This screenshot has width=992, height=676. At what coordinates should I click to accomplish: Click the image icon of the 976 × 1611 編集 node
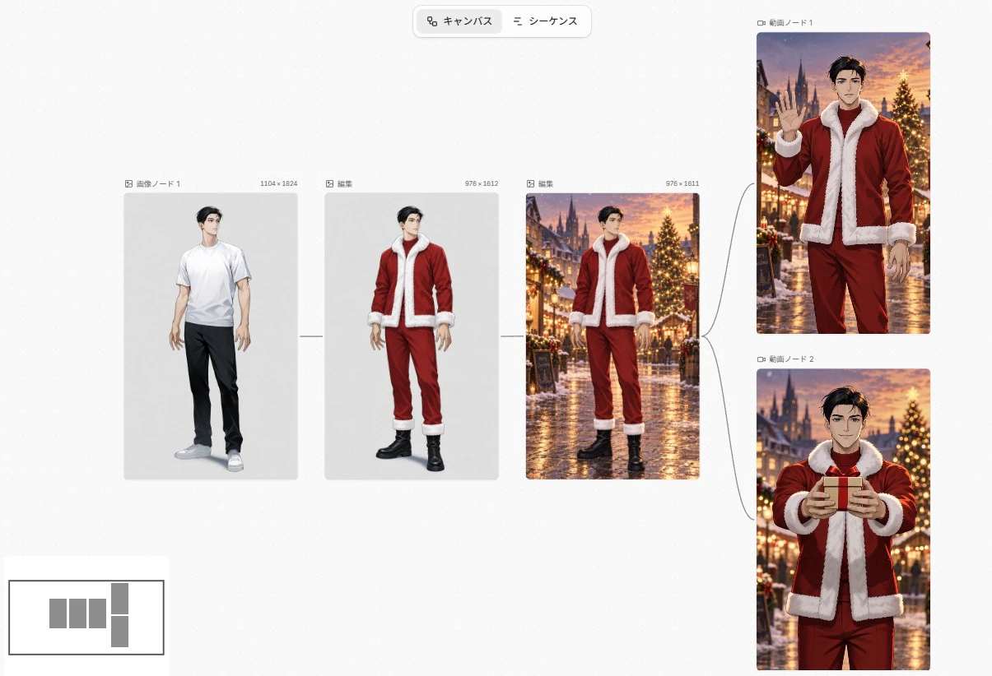(x=530, y=184)
